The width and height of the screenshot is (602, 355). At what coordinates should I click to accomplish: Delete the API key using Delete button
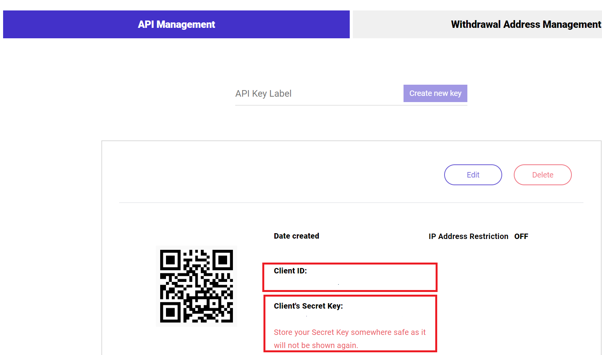(x=543, y=175)
